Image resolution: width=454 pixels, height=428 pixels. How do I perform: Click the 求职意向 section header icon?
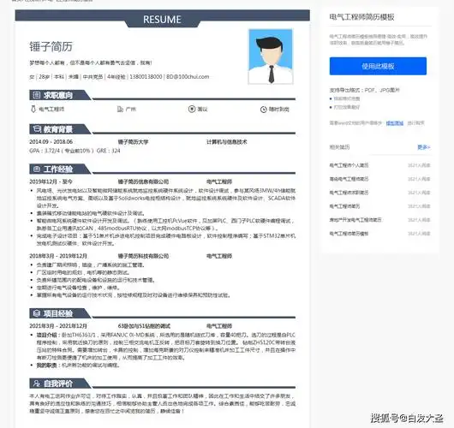click(x=37, y=95)
